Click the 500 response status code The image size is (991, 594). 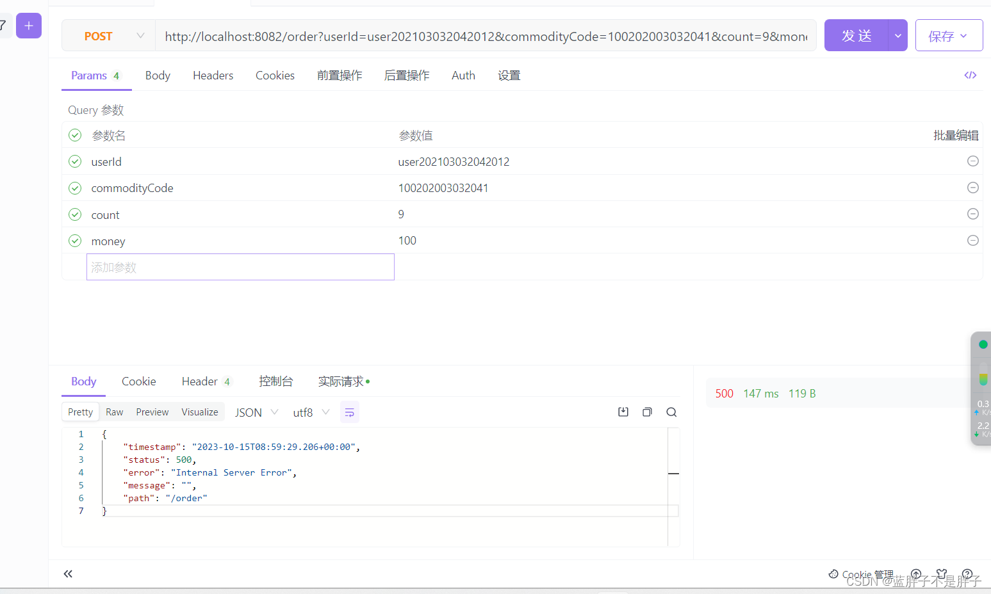725,394
